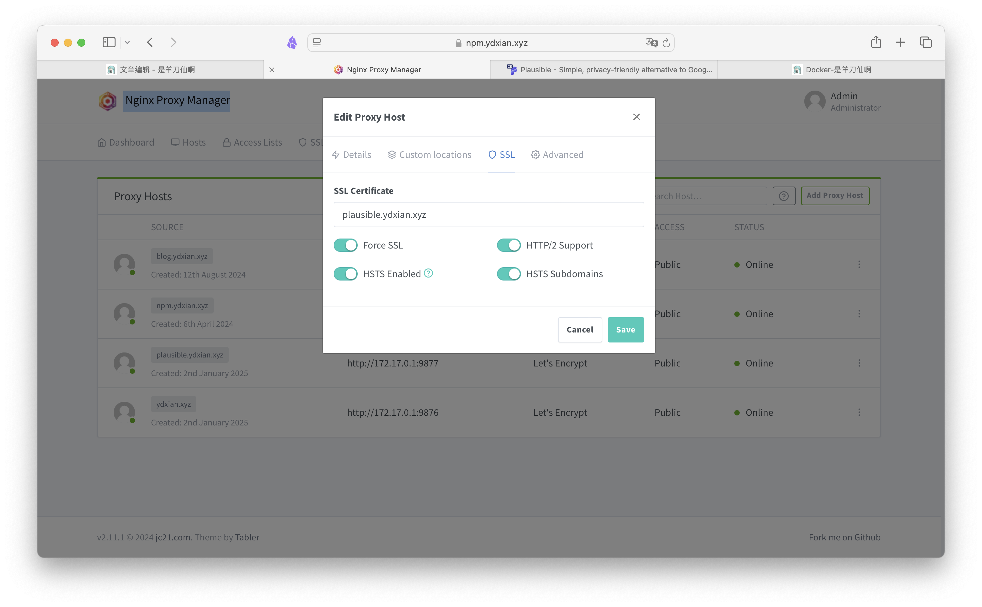Click the STATUS column header
Image resolution: width=982 pixels, height=607 pixels.
coord(749,227)
